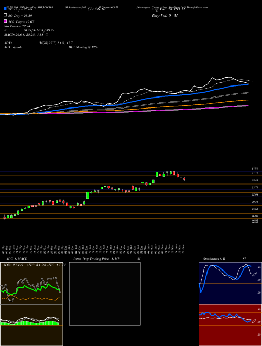Click the 'Avg Vol: 13.191 M' label
262x346 pixels.
coord(168,9)
